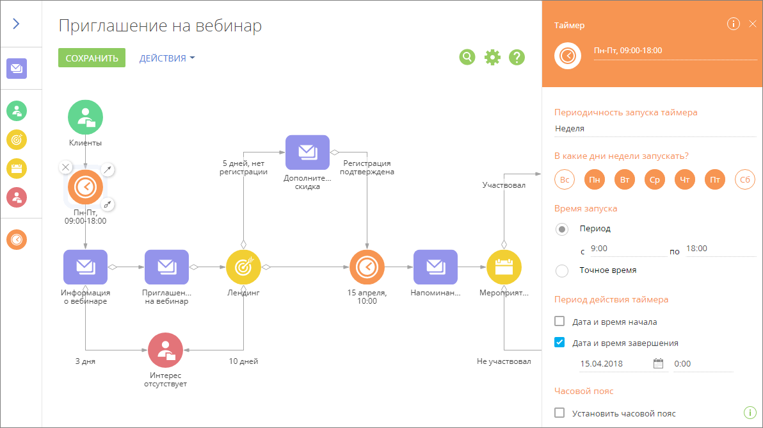Choose the yellow calendar event sidebar icon
The height and width of the screenshot is (428, 763).
click(x=17, y=169)
